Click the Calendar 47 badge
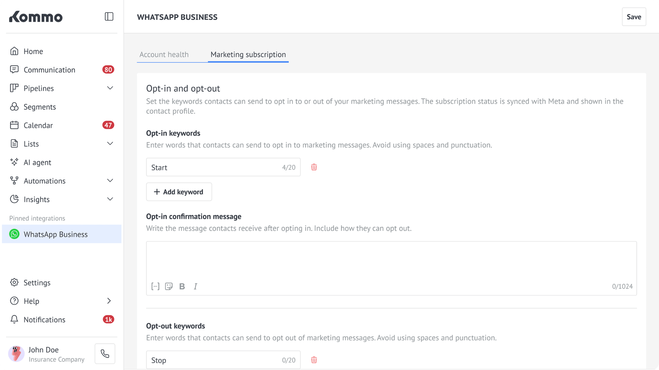 108,125
